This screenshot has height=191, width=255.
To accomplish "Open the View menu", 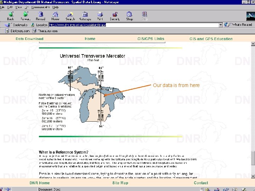I will point(18,7).
